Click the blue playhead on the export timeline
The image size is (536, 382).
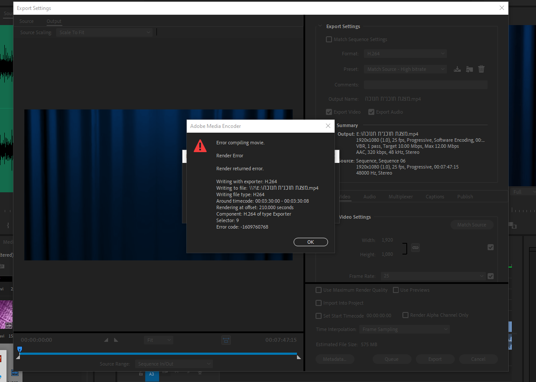19,349
